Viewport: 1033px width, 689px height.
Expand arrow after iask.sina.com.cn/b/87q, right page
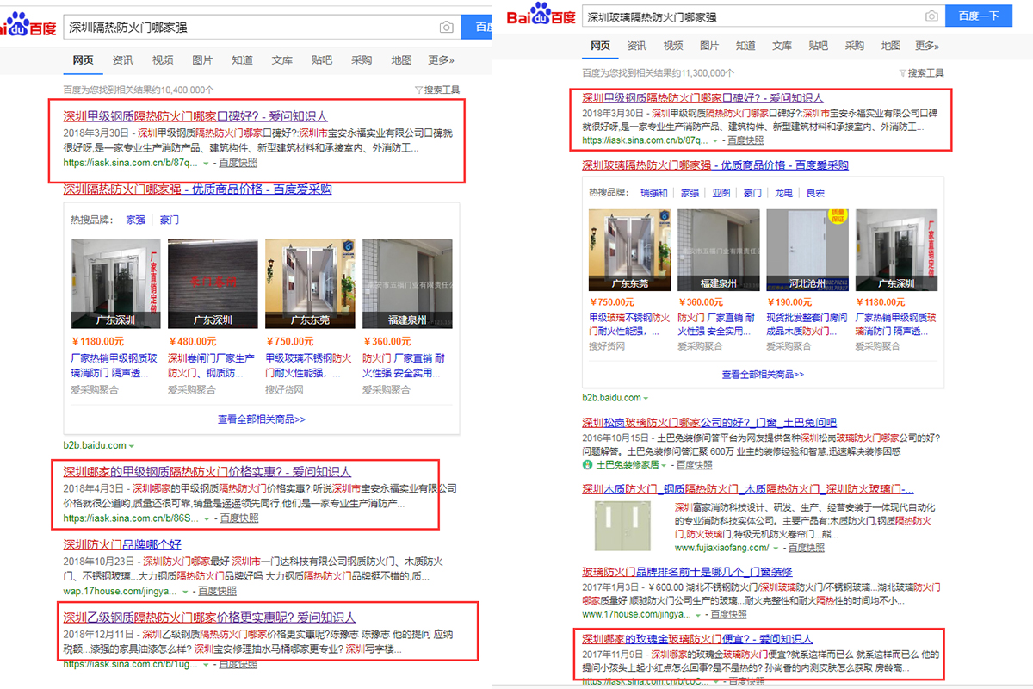point(715,140)
